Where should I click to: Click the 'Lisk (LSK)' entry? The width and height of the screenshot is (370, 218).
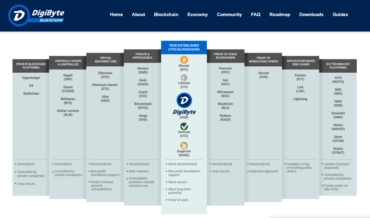pos(300,89)
